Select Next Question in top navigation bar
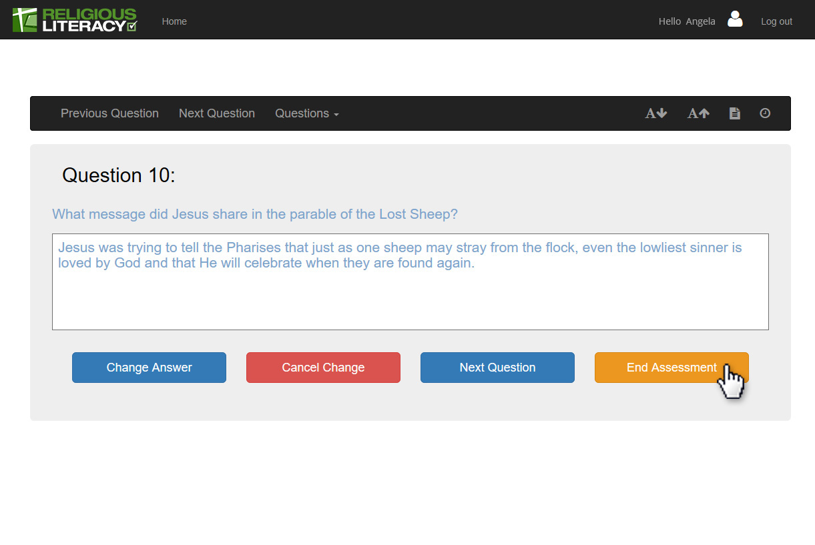Image resolution: width=815 pixels, height=545 pixels. coord(216,113)
